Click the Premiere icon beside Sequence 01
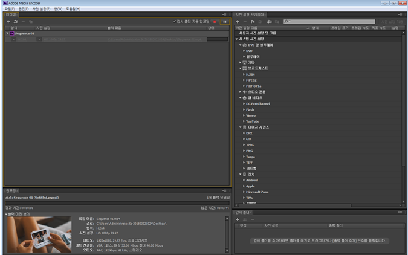The image size is (408, 255). [x=11, y=33]
